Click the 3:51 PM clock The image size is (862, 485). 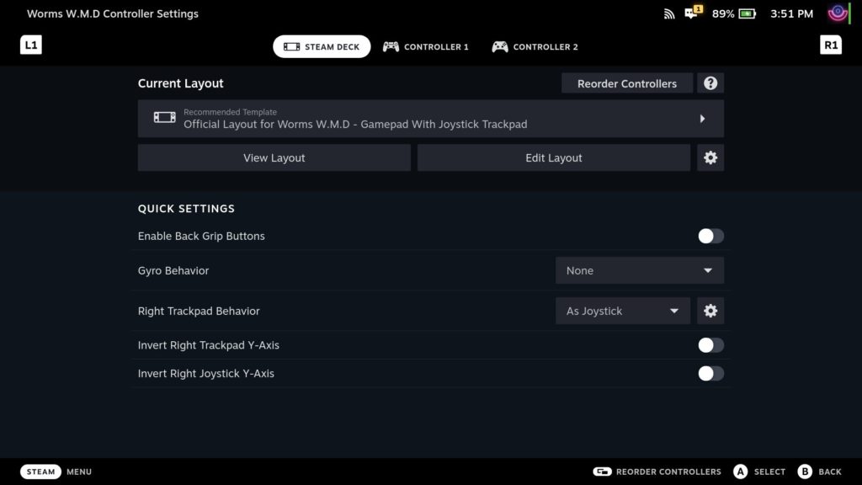click(x=791, y=13)
